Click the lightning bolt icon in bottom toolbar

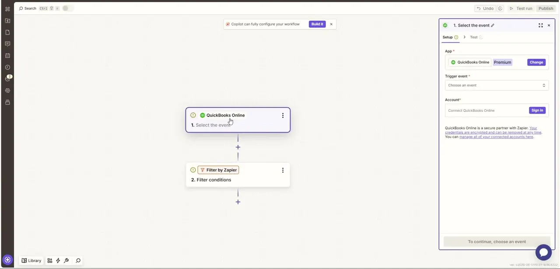pyautogui.click(x=58, y=261)
